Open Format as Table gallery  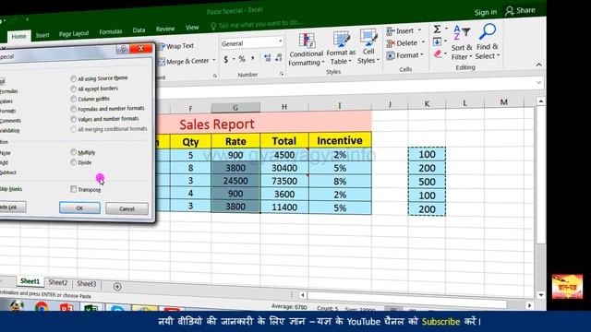coord(341,48)
